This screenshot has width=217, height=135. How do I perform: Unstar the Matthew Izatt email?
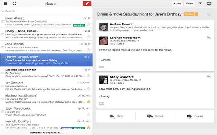pos(89,101)
